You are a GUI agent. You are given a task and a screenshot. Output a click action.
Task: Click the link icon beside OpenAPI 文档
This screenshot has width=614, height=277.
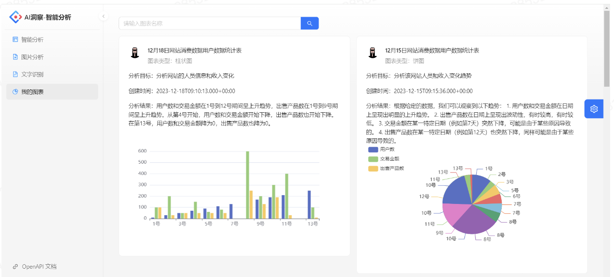15,267
